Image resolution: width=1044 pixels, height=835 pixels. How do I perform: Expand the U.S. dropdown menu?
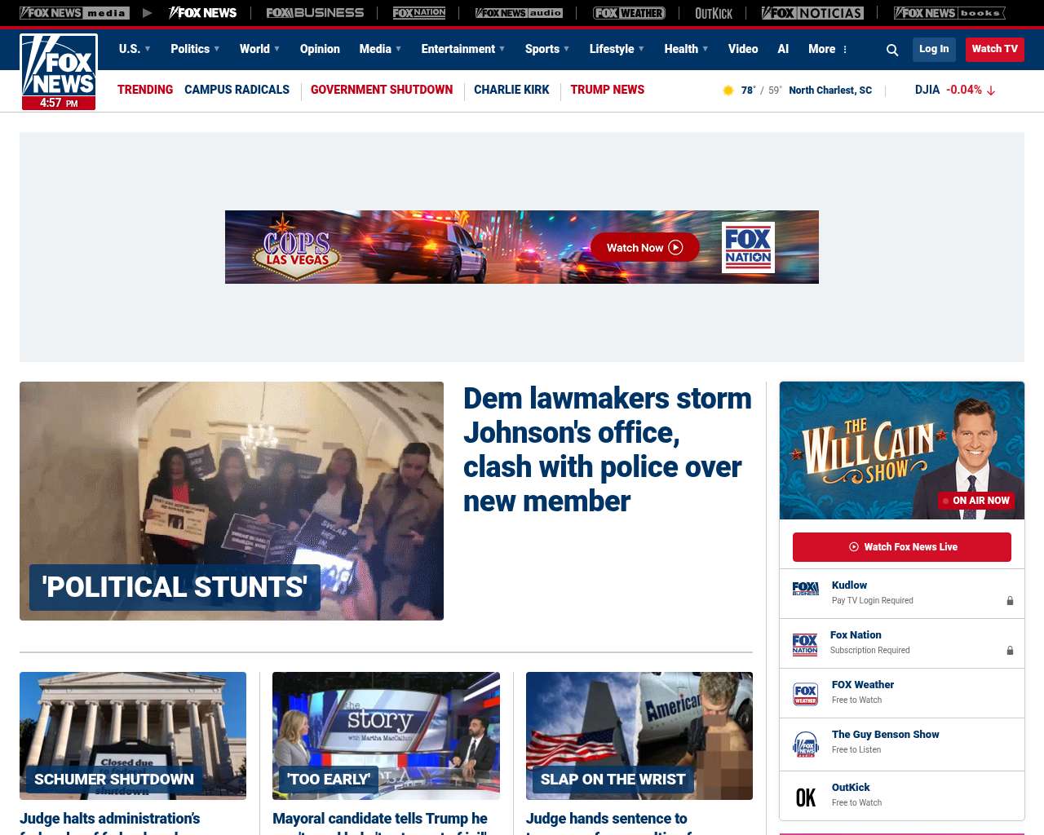coord(135,49)
